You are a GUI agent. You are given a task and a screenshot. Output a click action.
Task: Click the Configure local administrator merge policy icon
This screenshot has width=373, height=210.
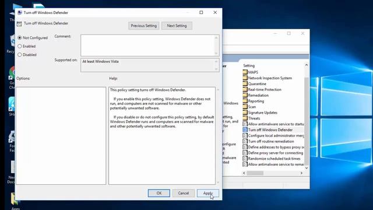point(245,135)
